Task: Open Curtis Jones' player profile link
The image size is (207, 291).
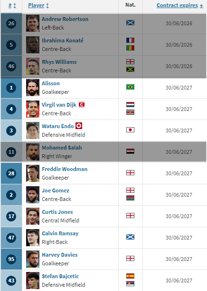Action: (57, 212)
